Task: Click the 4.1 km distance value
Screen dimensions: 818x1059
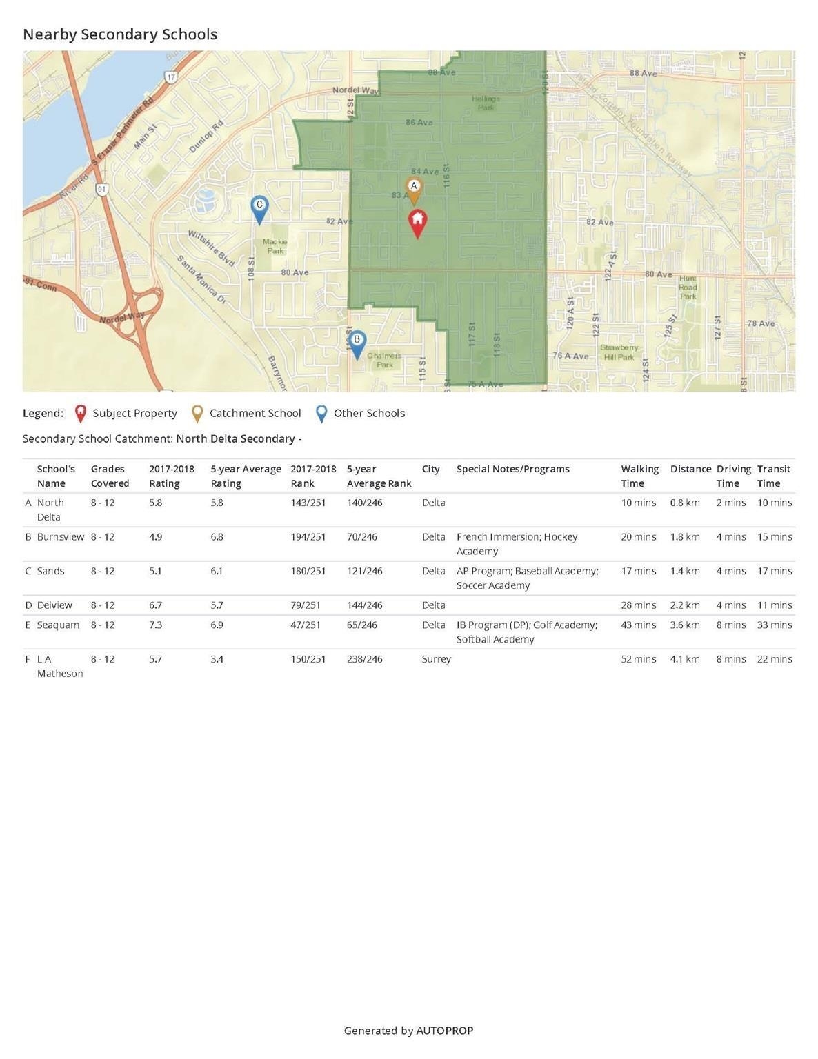Action: (685, 659)
